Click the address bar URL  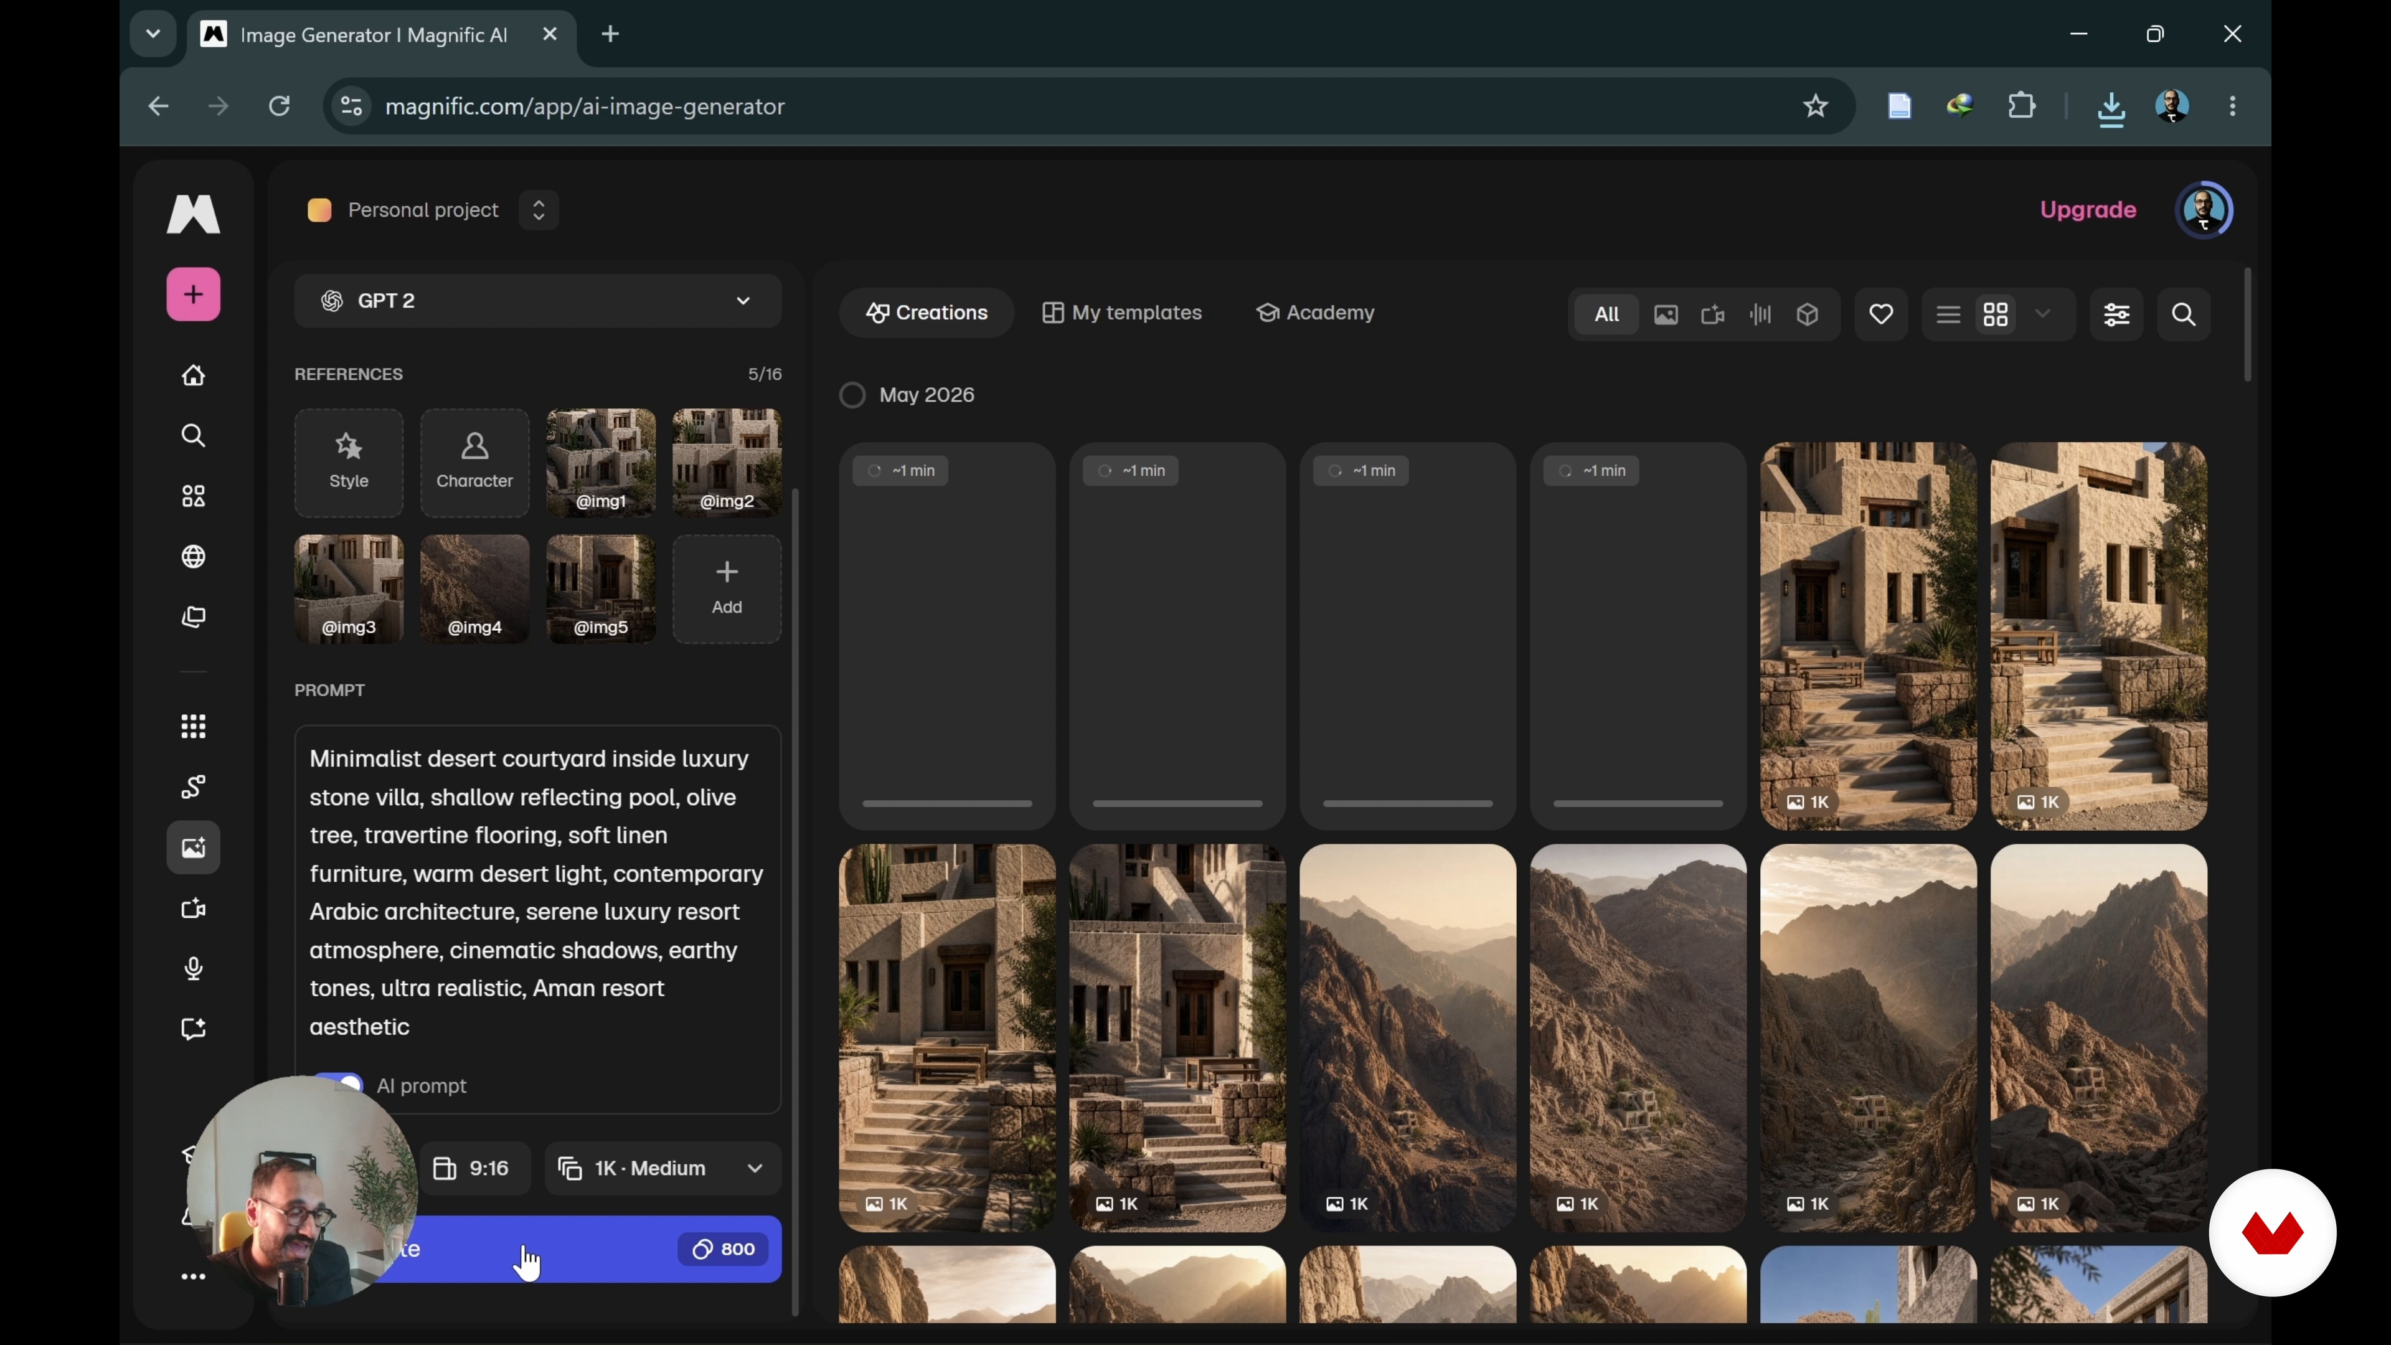point(585,106)
